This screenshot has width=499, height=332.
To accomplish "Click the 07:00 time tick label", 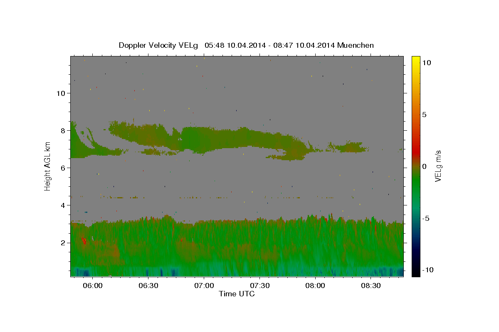I will point(204,286).
